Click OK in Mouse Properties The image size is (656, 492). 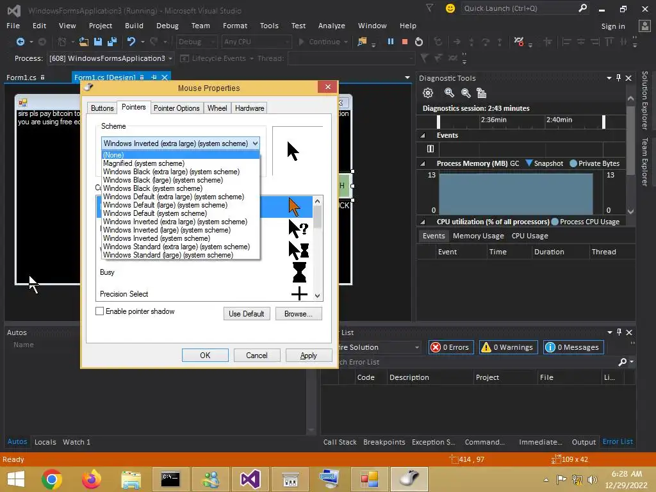pyautogui.click(x=205, y=355)
